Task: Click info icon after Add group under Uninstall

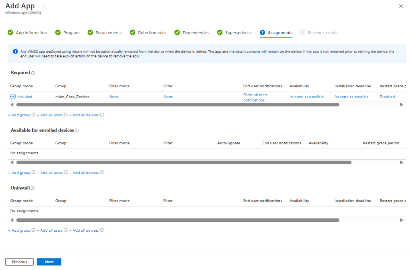Action: tap(34, 231)
